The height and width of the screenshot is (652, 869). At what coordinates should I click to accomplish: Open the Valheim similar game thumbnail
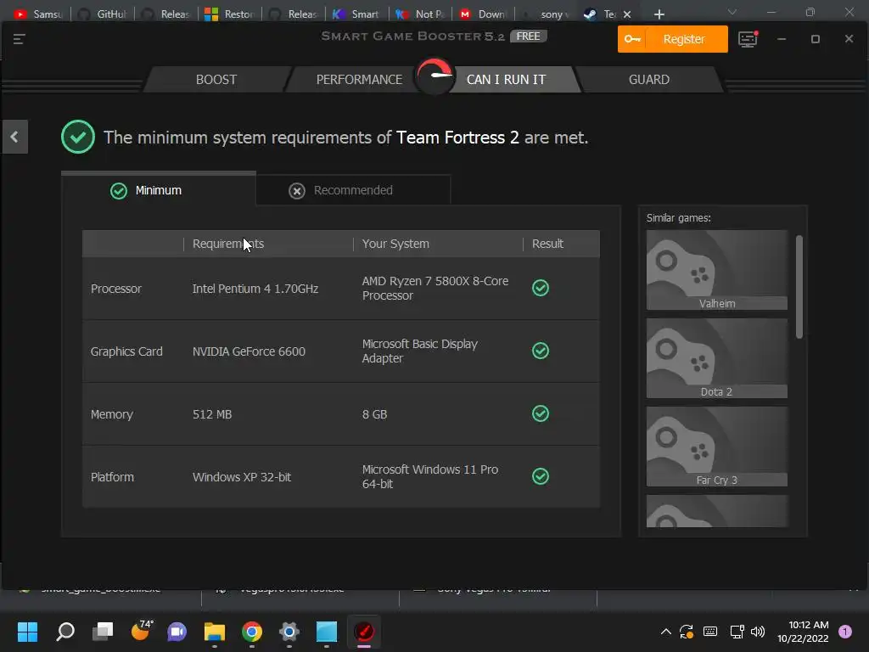pyautogui.click(x=716, y=270)
